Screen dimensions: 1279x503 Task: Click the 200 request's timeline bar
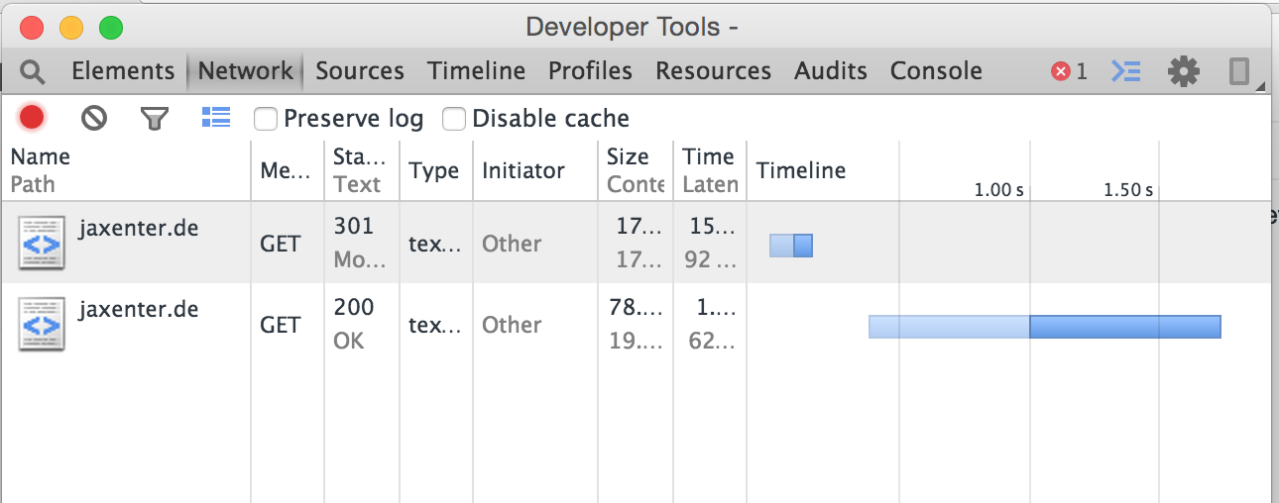1044,327
